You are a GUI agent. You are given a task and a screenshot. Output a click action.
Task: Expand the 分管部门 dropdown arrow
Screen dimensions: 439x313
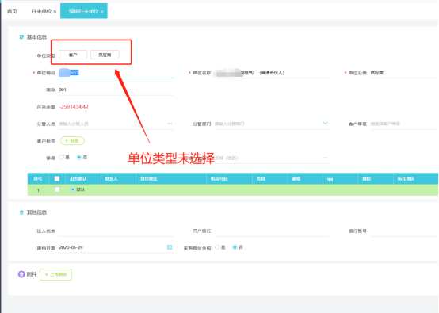tap(325, 123)
